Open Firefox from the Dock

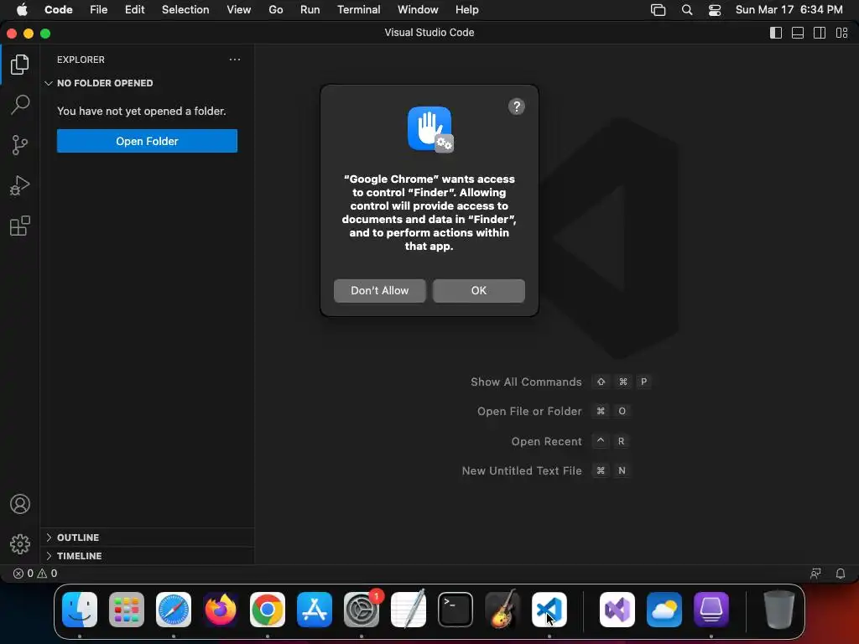tap(221, 610)
